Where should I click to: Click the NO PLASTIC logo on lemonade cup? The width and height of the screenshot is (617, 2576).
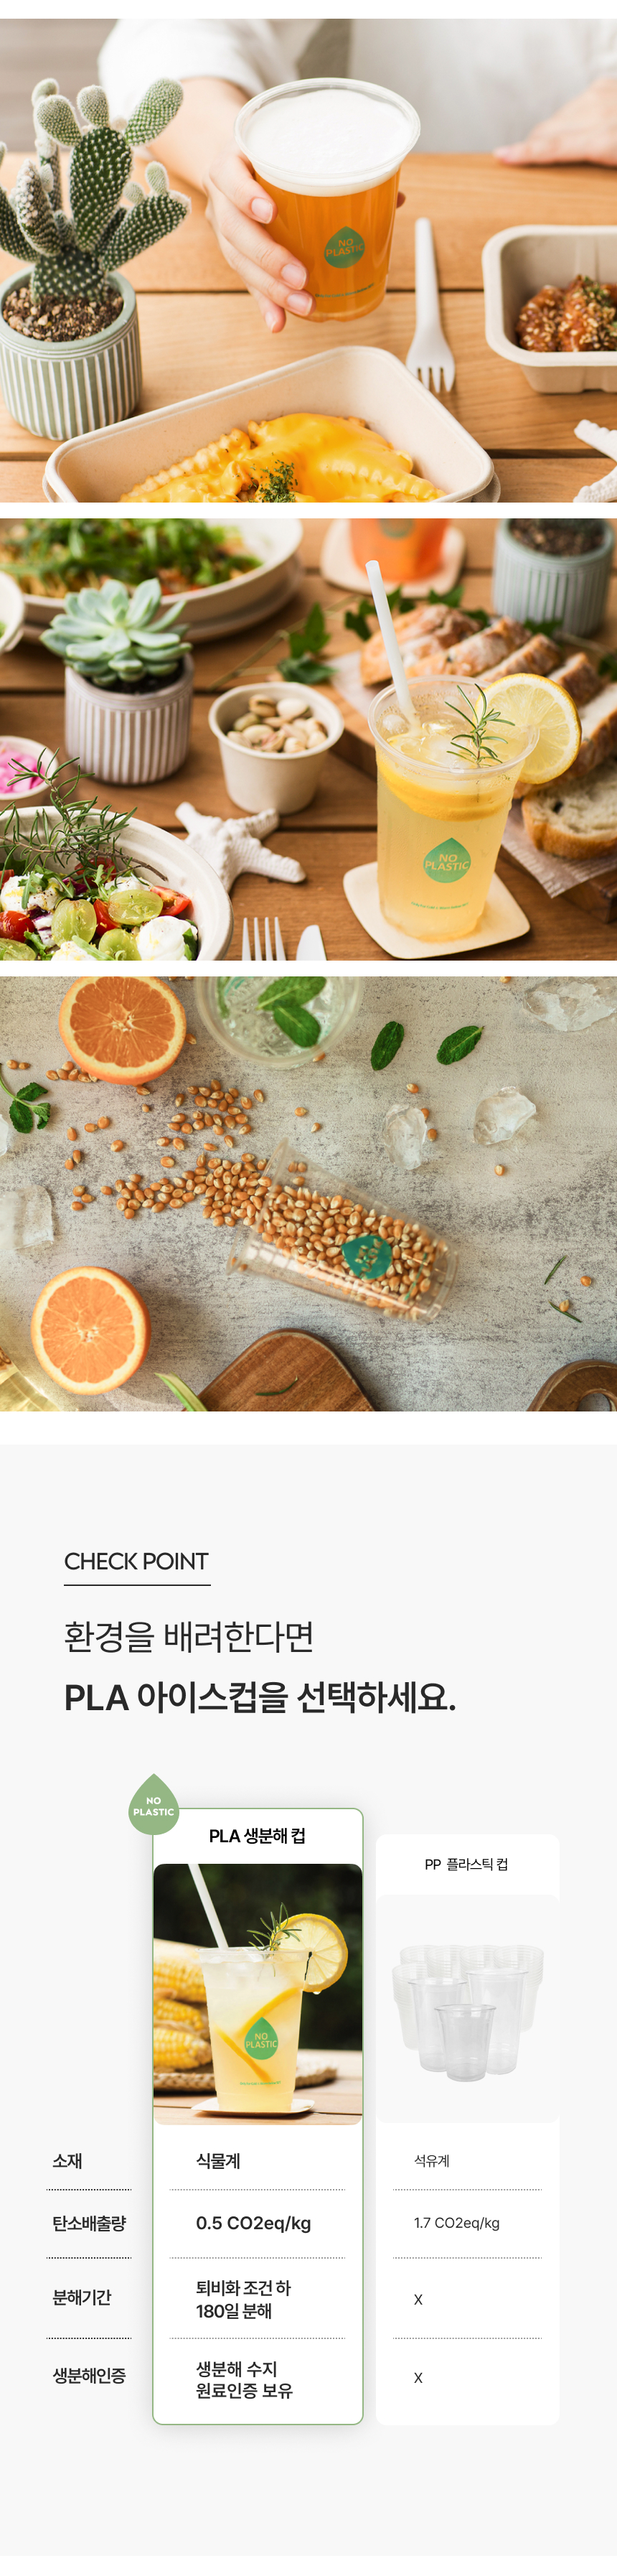pyautogui.click(x=447, y=861)
